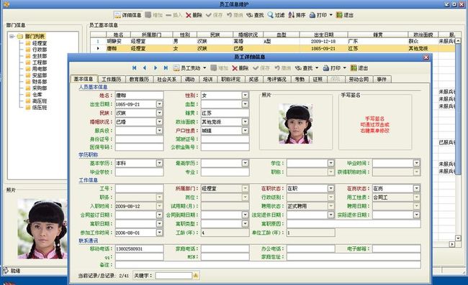Click the 备注 input field
Image resolution: width=468 pixels, height=285 pixels.
click(268, 265)
